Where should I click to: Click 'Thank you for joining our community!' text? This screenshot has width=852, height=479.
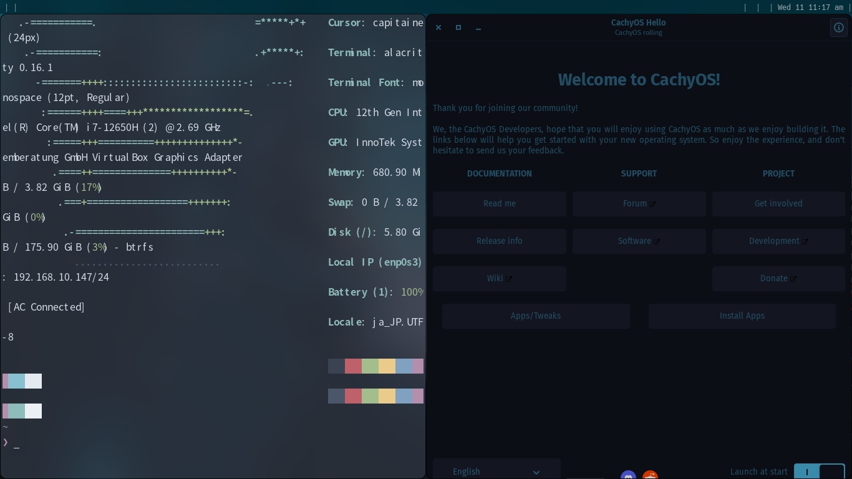(x=505, y=109)
